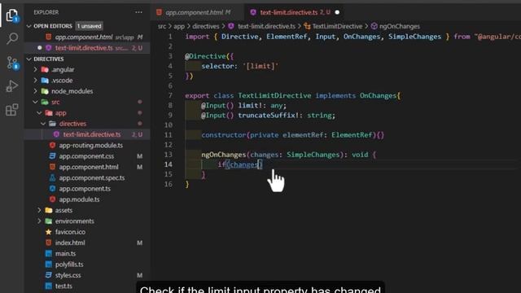The image size is (521, 293).
Task: Expand the .angular folder
Action: (x=36, y=70)
